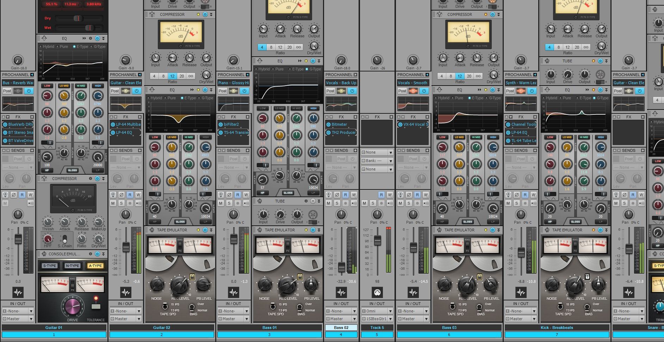Select G-Type EQ mode on the Guitar 02 EQ

(206, 98)
